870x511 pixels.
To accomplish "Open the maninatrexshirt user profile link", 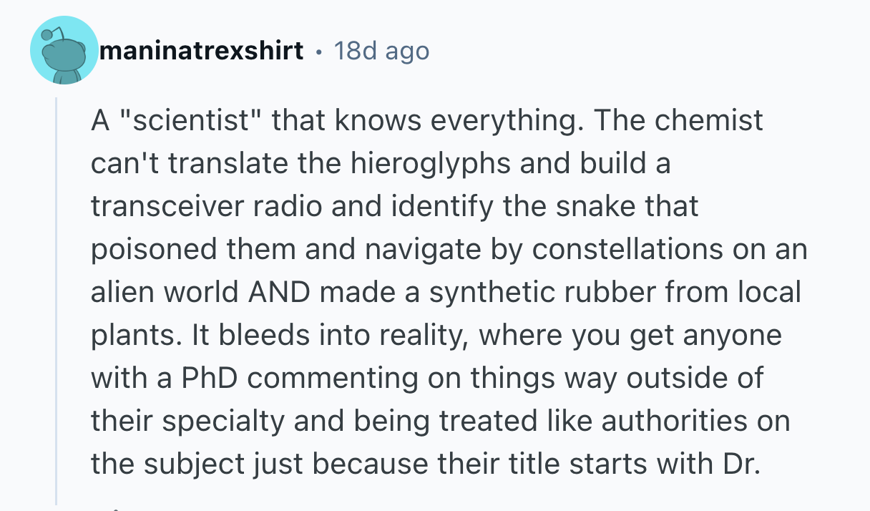I will pyautogui.click(x=202, y=51).
